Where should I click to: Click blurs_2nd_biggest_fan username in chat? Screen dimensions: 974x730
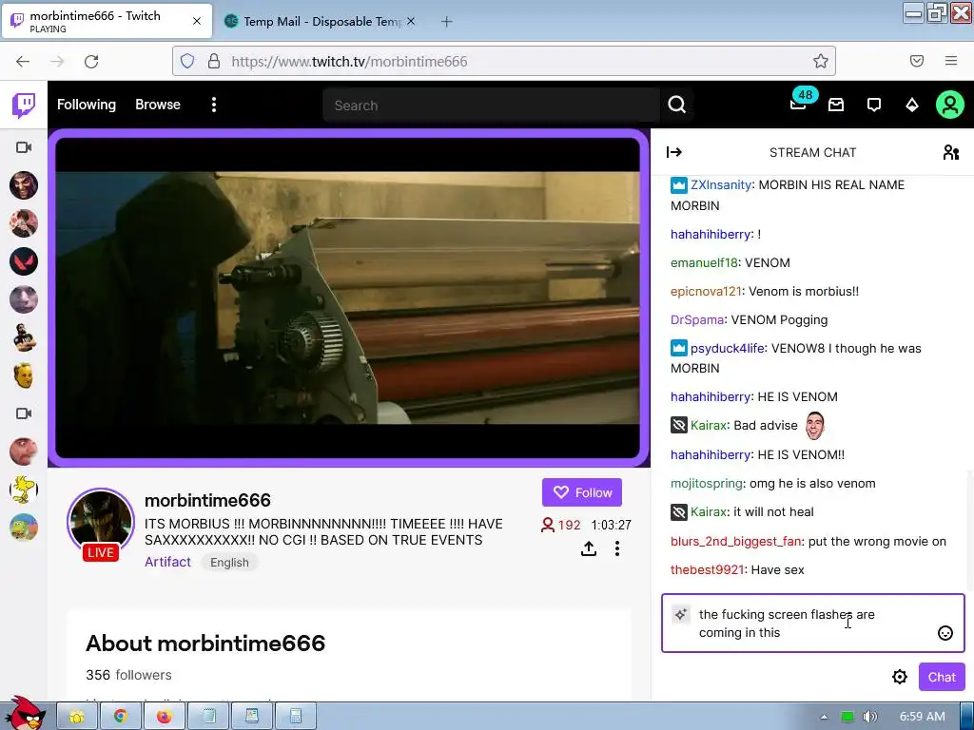point(735,541)
